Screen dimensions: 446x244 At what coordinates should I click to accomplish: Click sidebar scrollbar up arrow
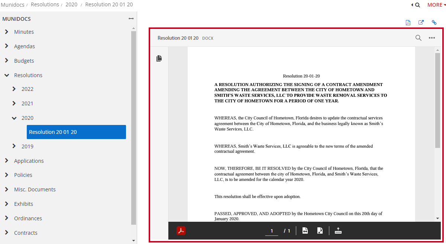134,28
